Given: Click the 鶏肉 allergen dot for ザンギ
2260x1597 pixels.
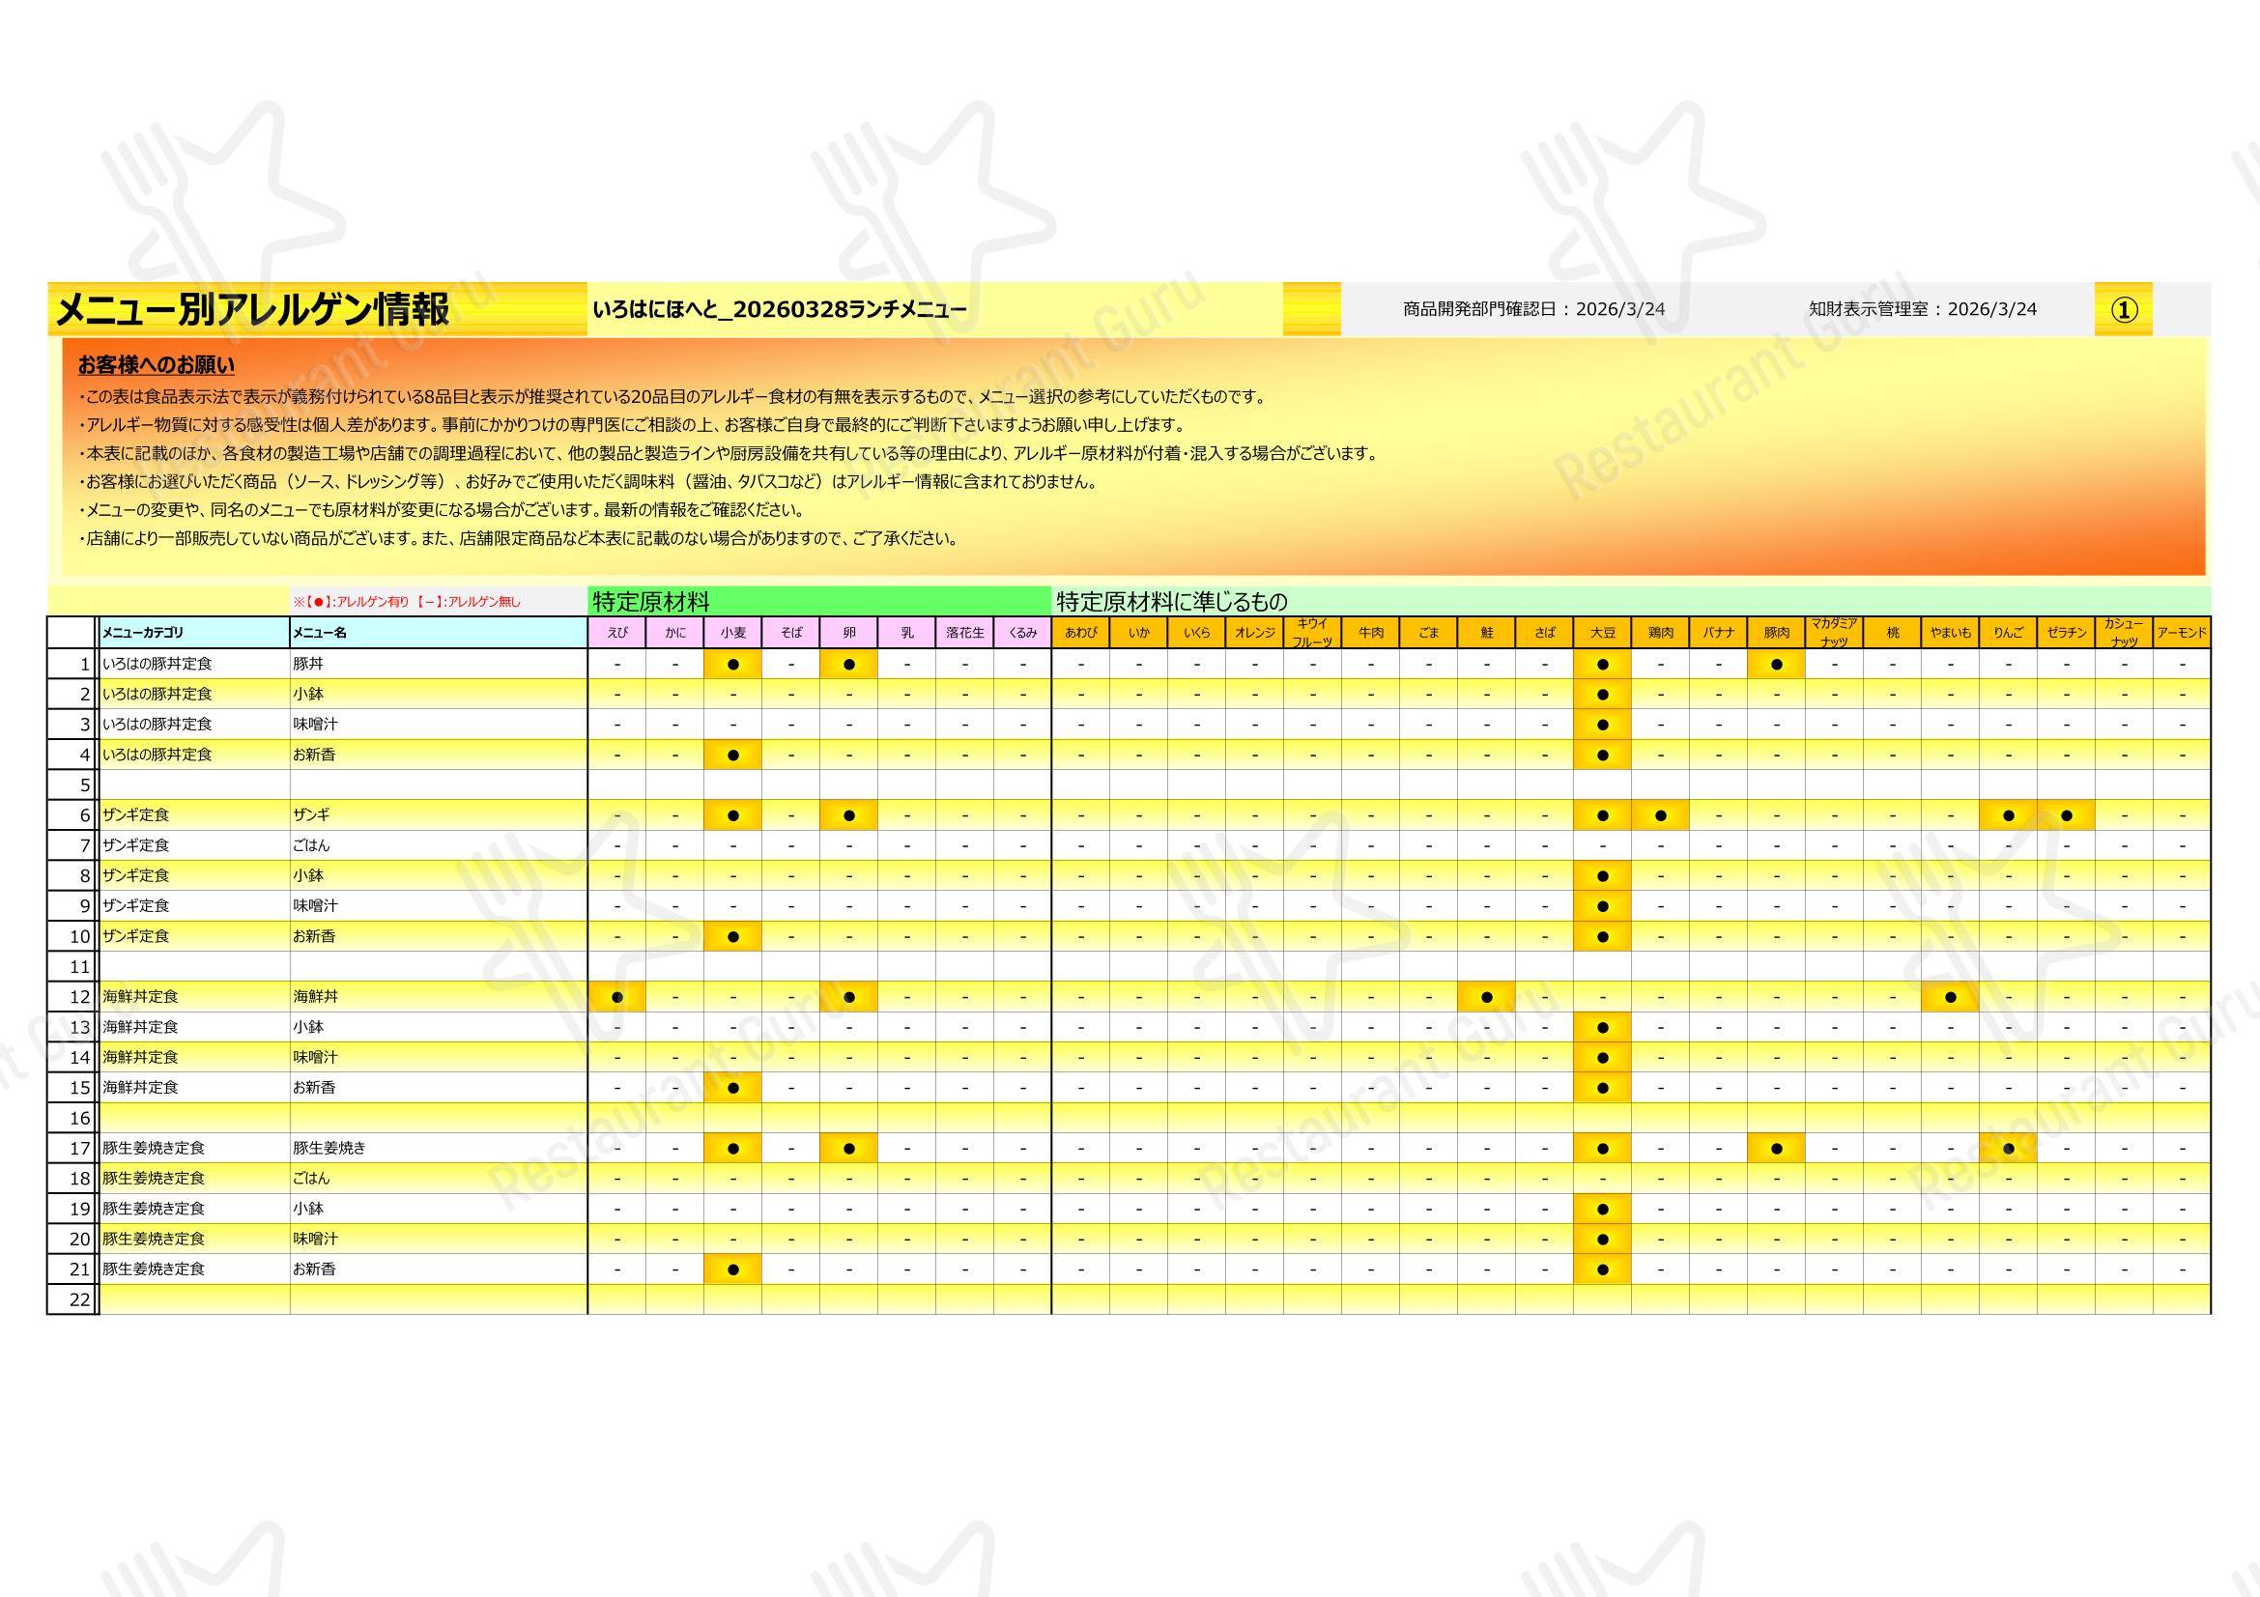Looking at the screenshot, I should (x=1661, y=815).
